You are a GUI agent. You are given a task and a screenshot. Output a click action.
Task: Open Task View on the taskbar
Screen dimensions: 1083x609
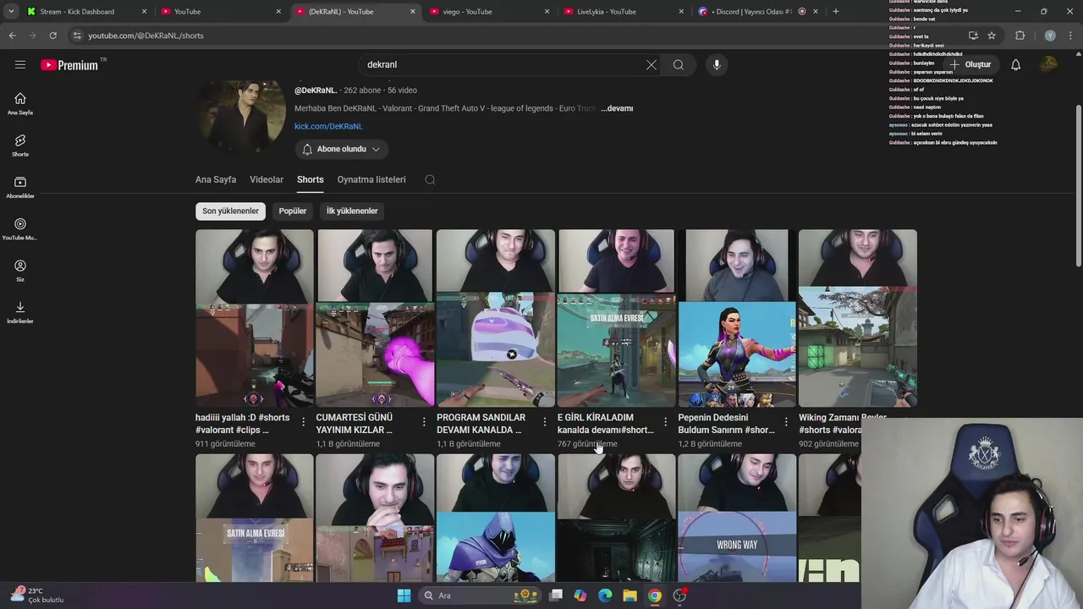[x=556, y=595]
